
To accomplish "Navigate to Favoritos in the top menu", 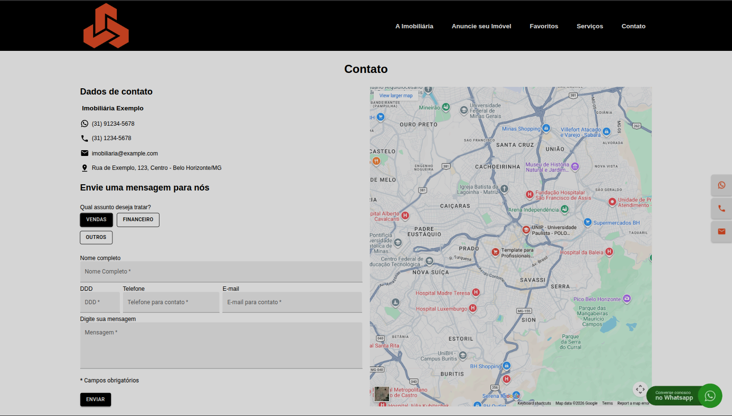I will [x=544, y=26].
